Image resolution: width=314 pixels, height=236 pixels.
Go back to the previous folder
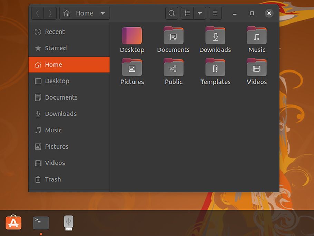point(38,13)
